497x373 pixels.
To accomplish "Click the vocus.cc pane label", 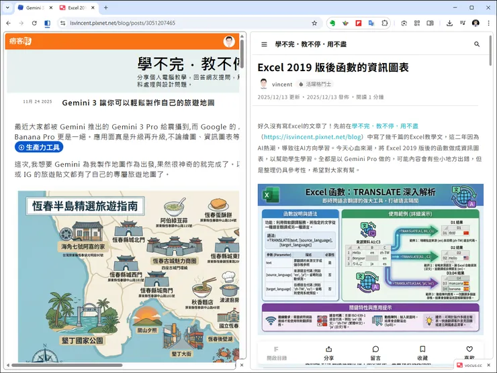I will pos(469,365).
